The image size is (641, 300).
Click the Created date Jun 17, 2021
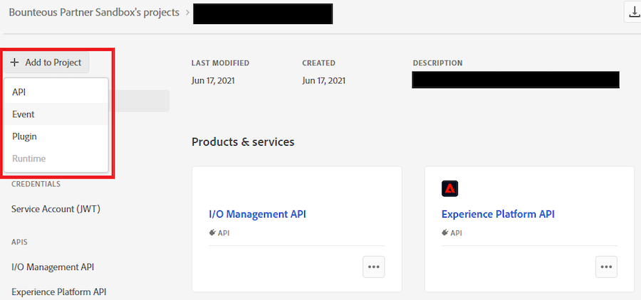pyautogui.click(x=324, y=81)
